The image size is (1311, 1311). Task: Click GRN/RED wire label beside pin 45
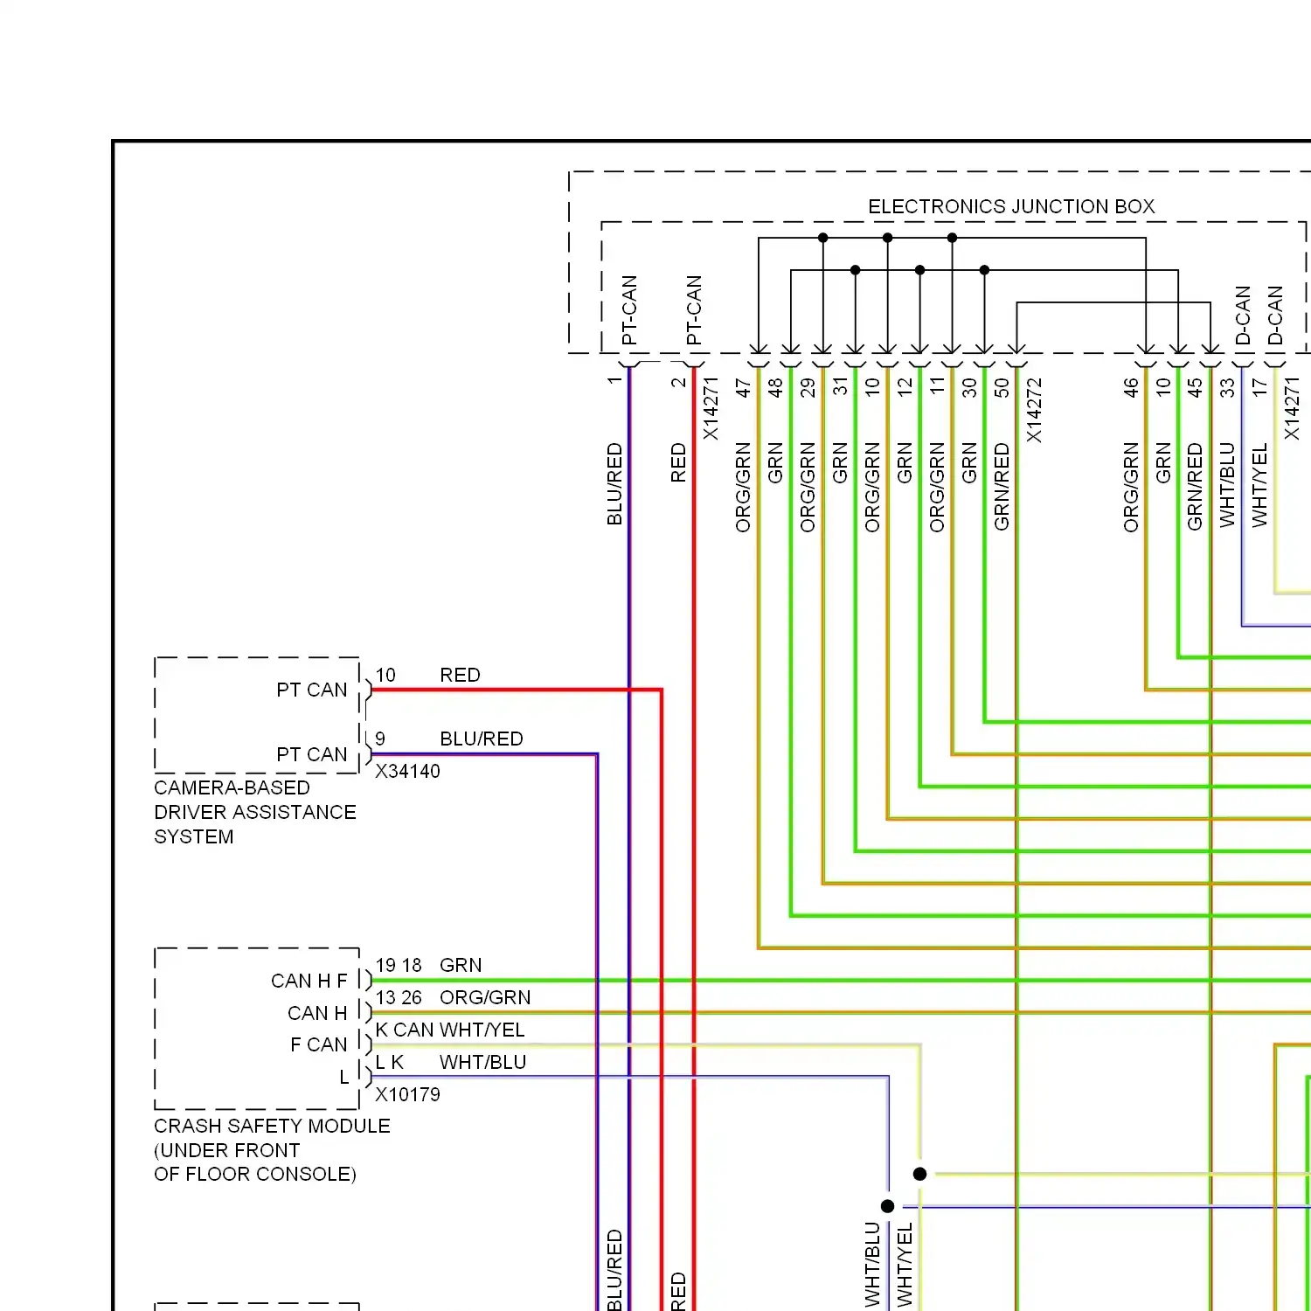[1196, 487]
